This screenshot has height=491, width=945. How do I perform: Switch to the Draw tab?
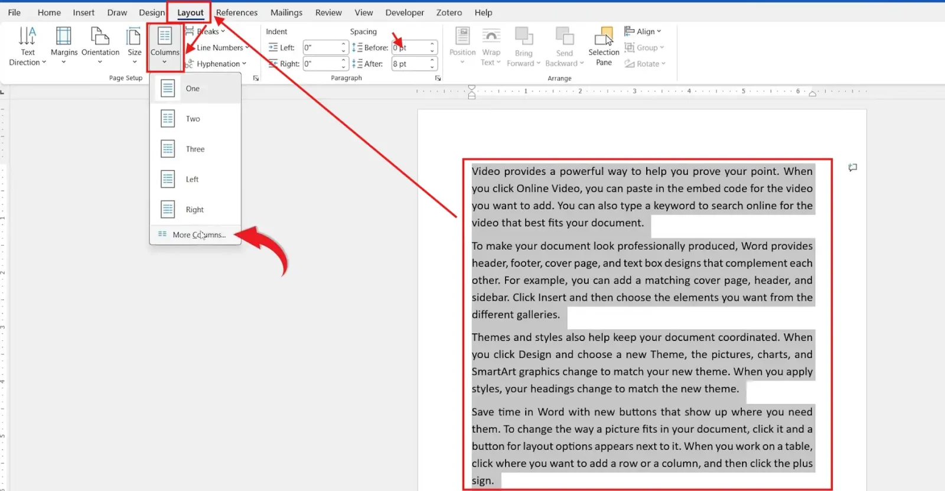pyautogui.click(x=117, y=12)
